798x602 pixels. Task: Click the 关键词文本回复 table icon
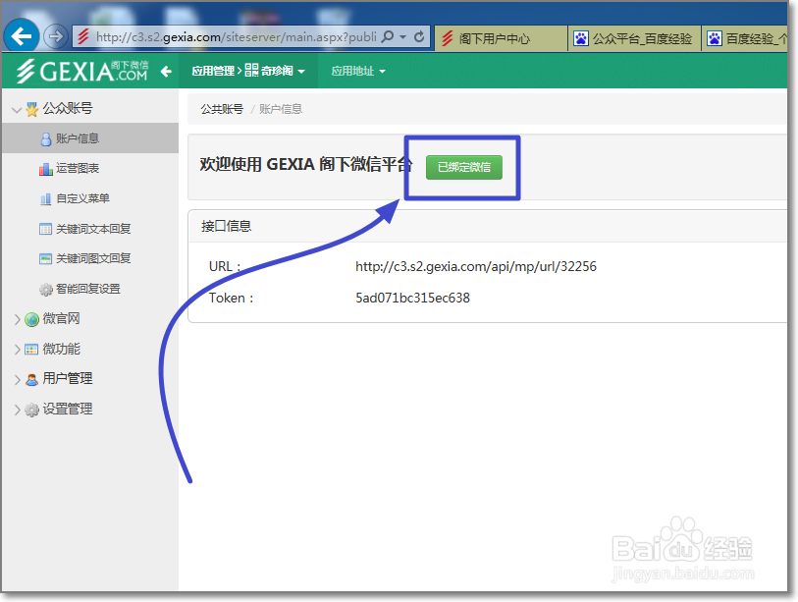pyautogui.click(x=46, y=229)
